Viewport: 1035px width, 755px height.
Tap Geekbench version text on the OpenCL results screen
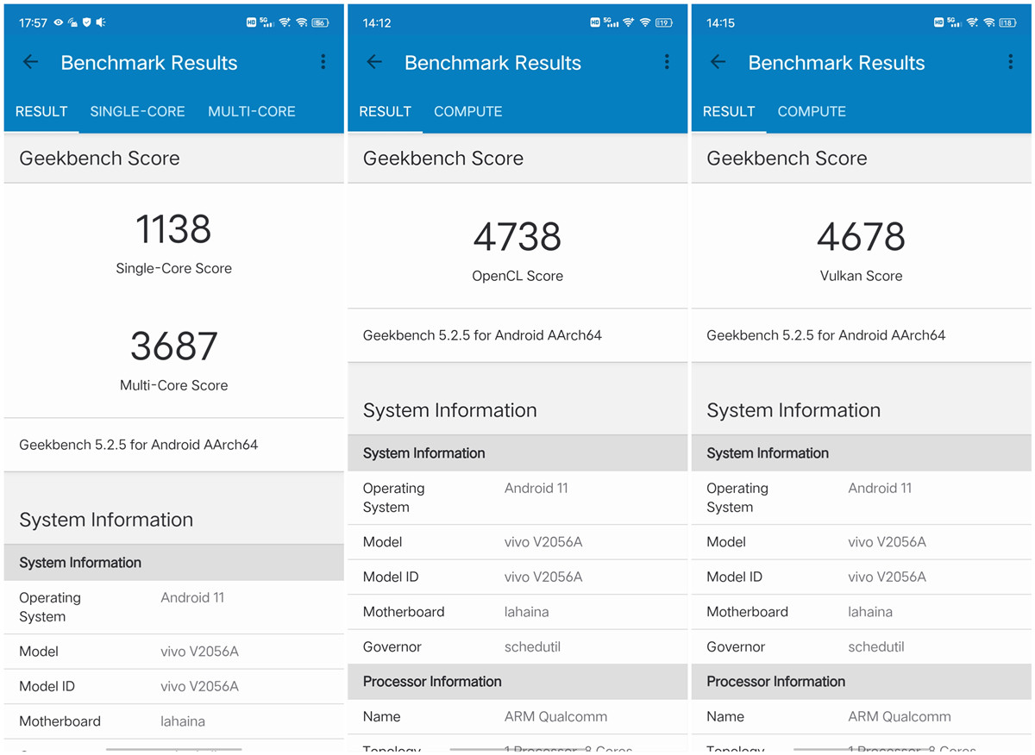click(482, 335)
